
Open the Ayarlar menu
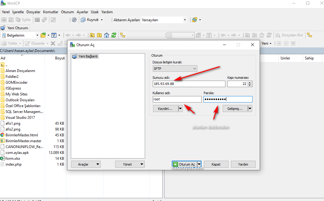click(x=82, y=12)
